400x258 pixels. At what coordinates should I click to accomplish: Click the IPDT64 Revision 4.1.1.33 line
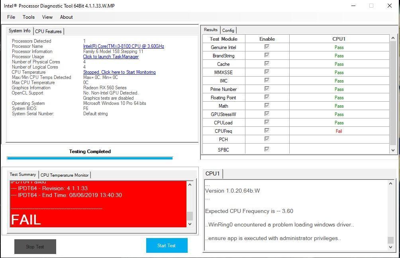(x=49, y=189)
